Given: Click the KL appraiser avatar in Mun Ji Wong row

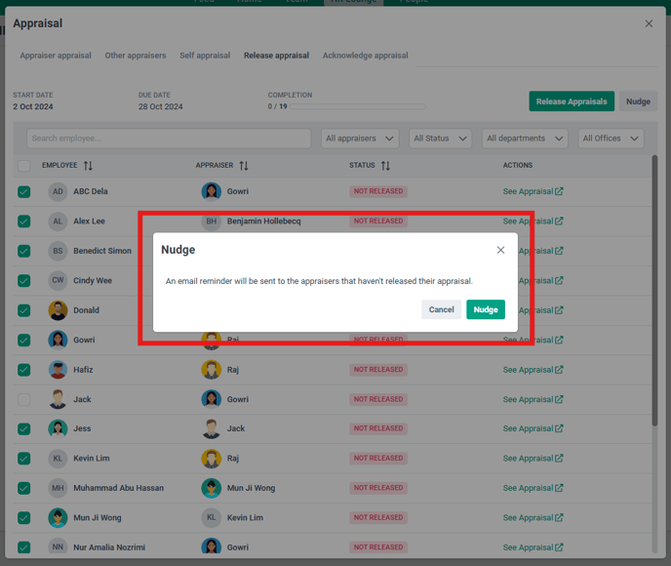Looking at the screenshot, I should pos(212,517).
